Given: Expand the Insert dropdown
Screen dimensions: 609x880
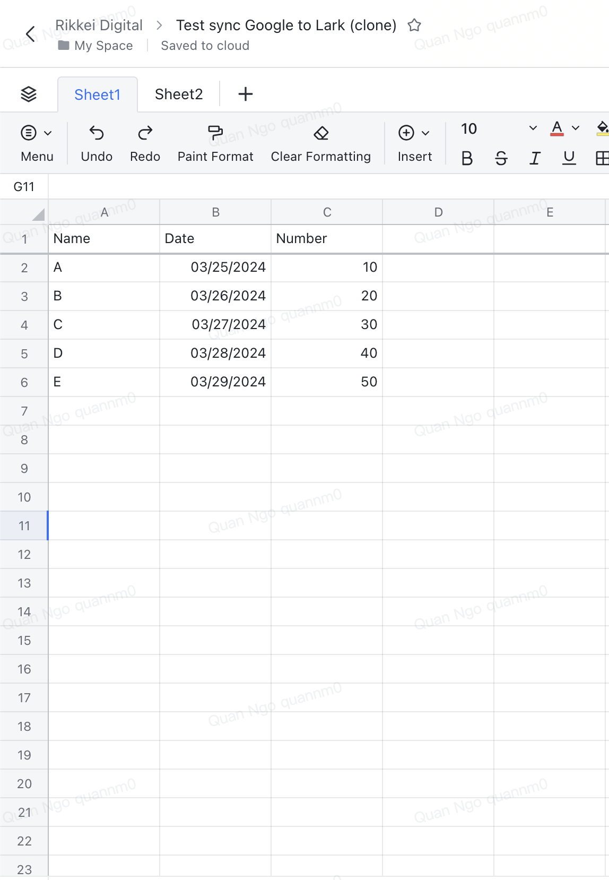Looking at the screenshot, I should tap(425, 133).
